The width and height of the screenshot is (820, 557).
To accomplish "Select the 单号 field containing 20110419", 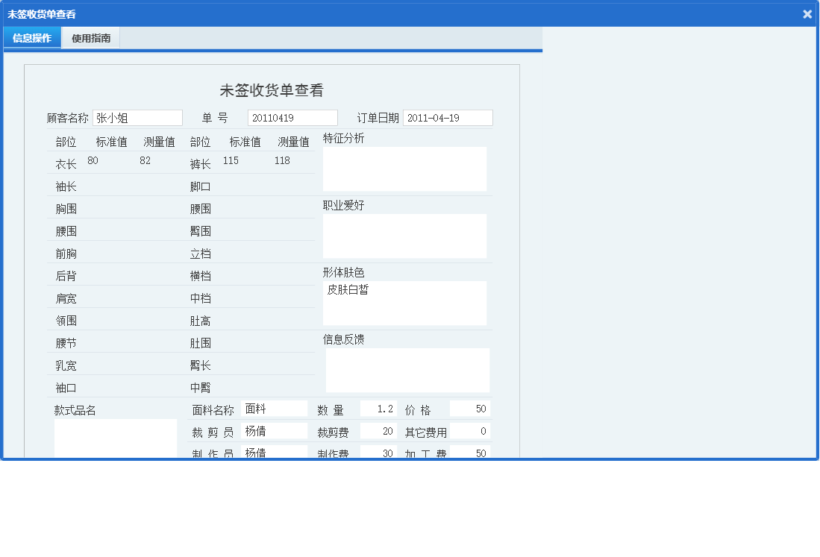I will pos(291,117).
